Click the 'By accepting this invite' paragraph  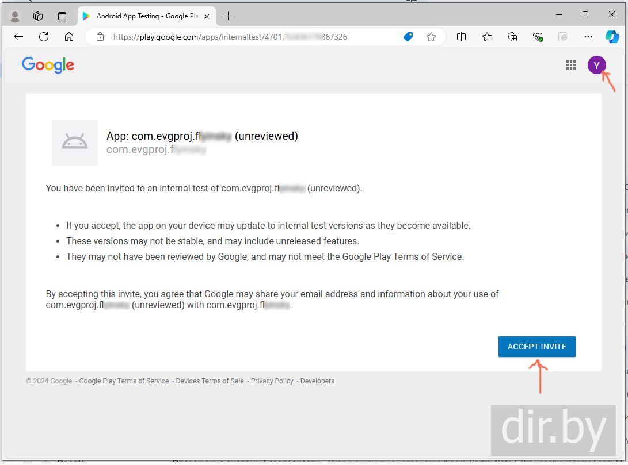272,299
